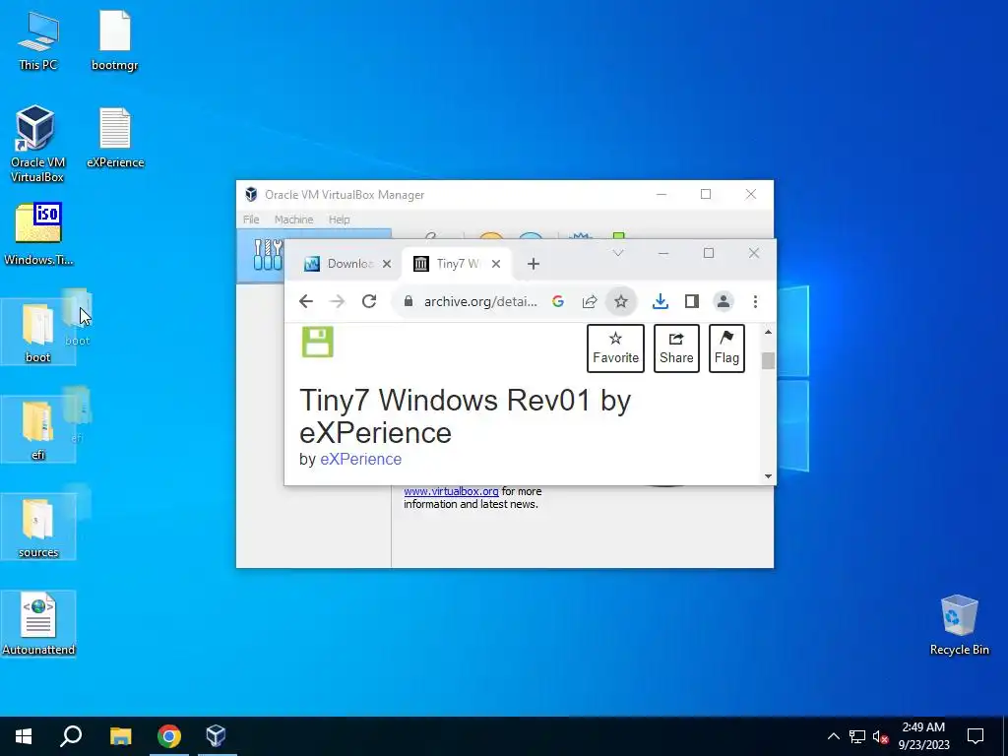Open Chrome three-dot menu
1008x756 pixels.
[x=755, y=301]
